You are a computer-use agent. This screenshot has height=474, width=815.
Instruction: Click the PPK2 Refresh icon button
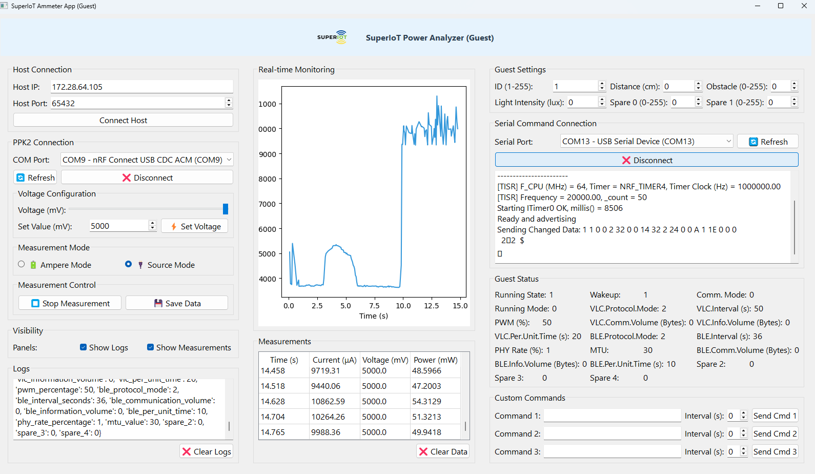point(35,177)
